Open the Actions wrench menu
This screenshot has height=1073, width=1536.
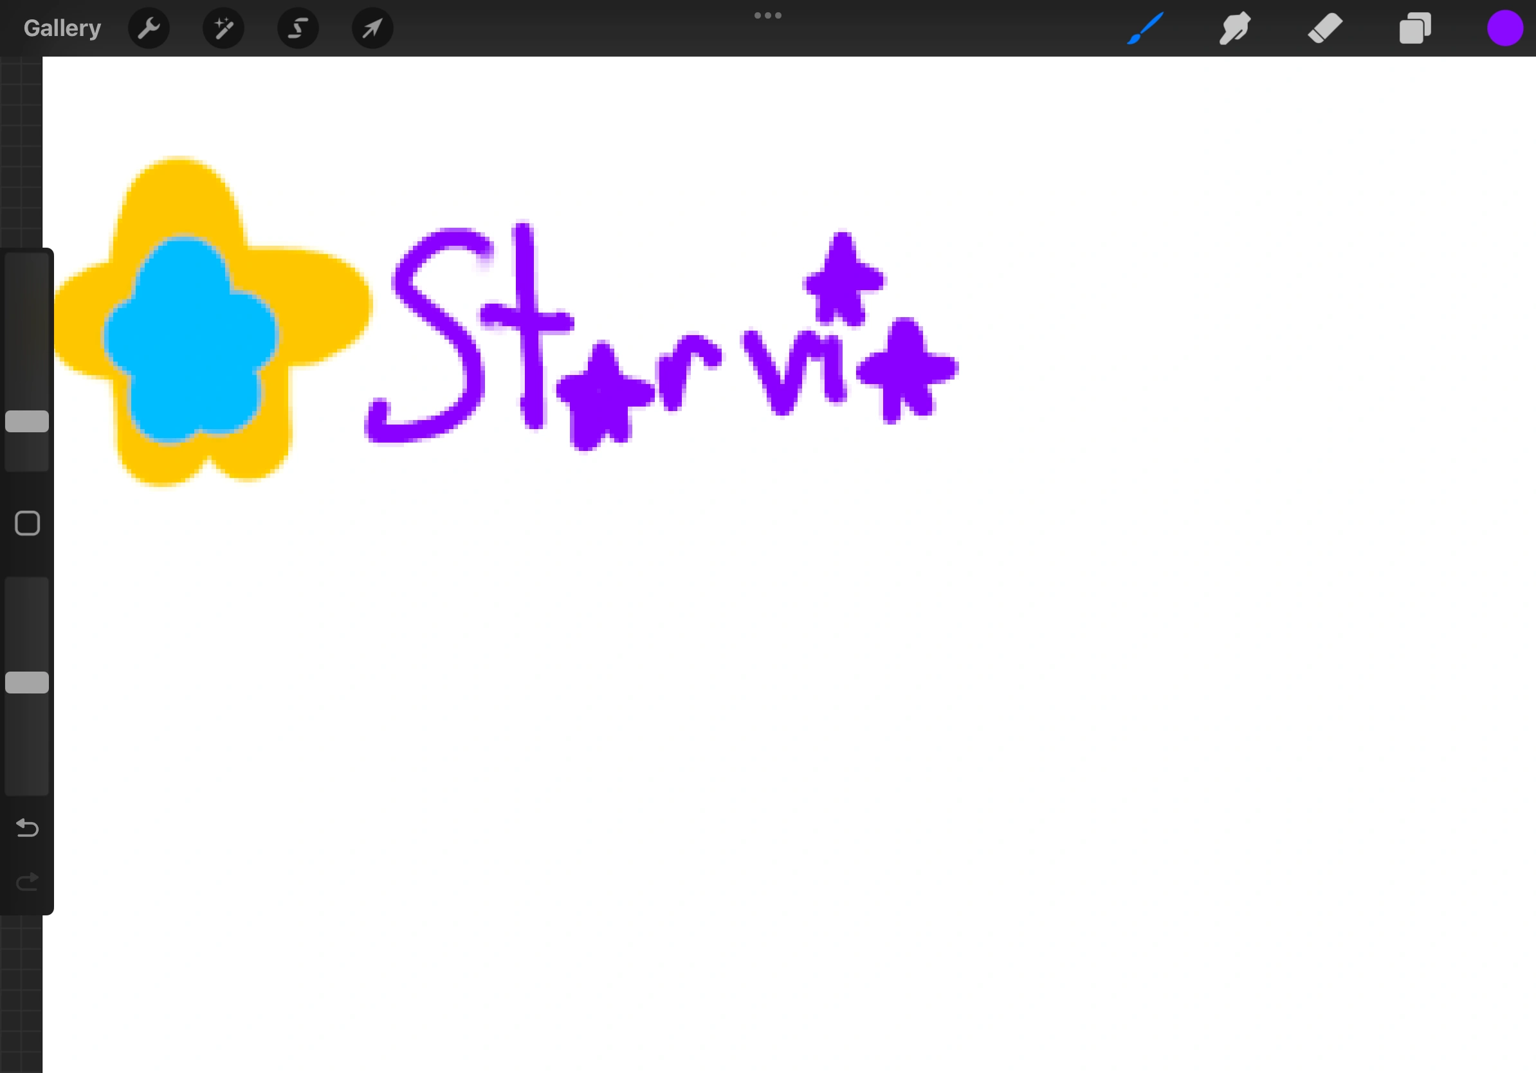coord(149,28)
